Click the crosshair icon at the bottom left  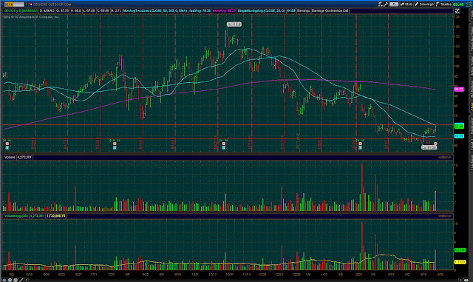coord(4,280)
